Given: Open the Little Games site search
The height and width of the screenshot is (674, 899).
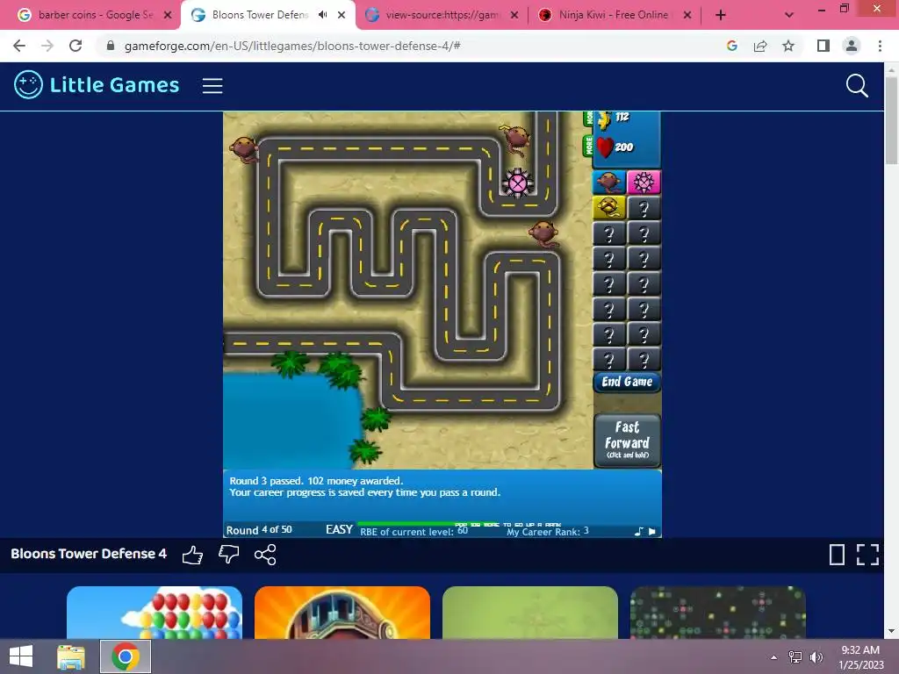Looking at the screenshot, I should (857, 86).
